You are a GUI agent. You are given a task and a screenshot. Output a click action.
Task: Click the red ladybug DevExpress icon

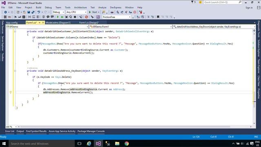point(141,12)
